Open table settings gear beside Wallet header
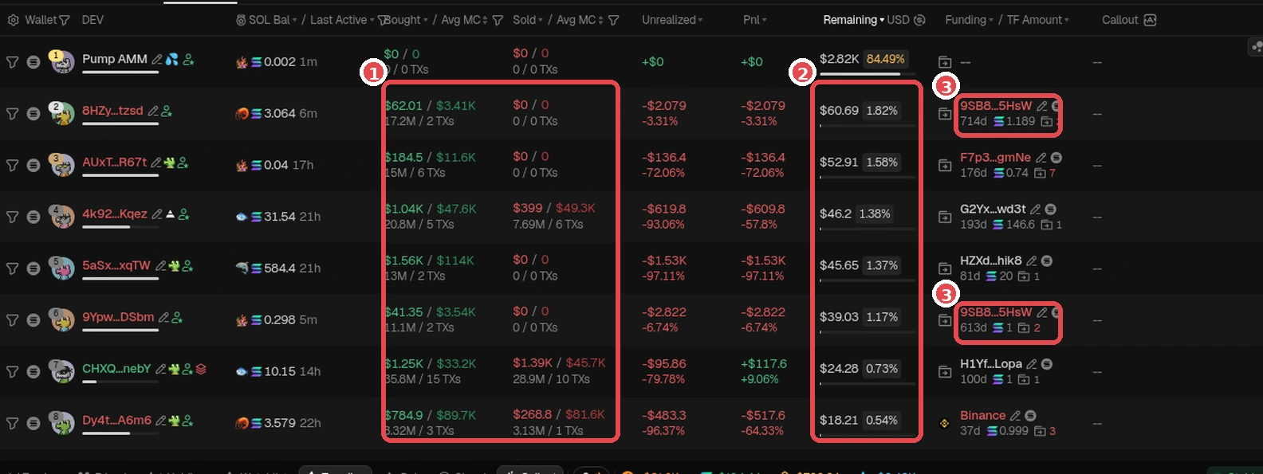 (x=13, y=20)
